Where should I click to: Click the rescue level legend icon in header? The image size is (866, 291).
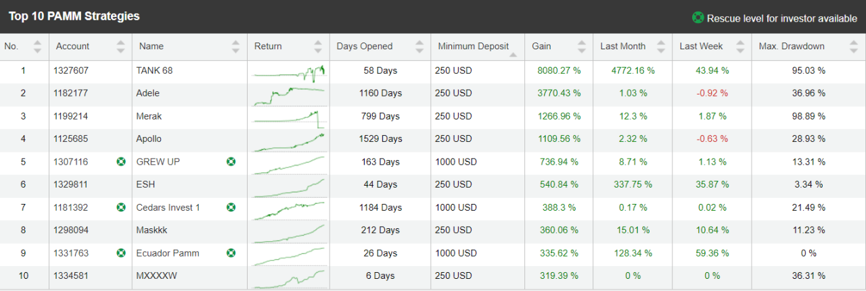(698, 18)
